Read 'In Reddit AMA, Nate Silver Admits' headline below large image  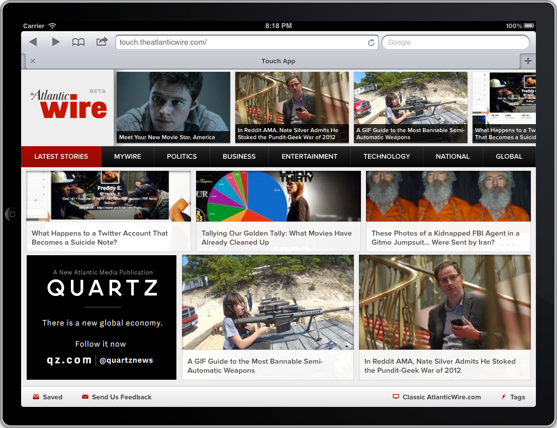(x=440, y=366)
